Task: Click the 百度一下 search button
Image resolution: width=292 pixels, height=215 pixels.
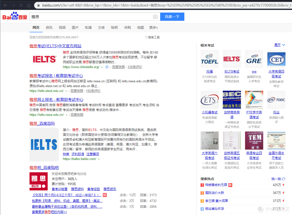Action: [x=172, y=17]
